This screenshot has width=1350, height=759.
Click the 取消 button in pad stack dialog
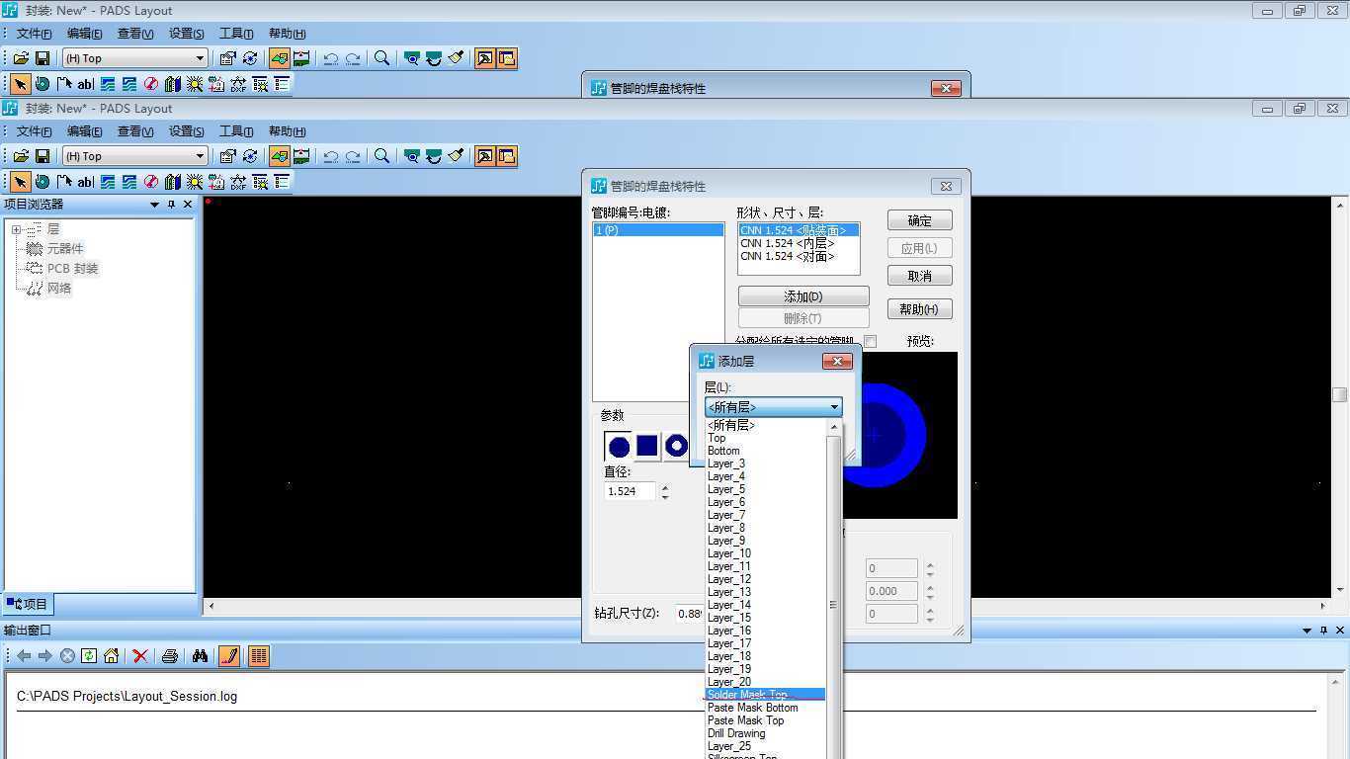pyautogui.click(x=919, y=276)
